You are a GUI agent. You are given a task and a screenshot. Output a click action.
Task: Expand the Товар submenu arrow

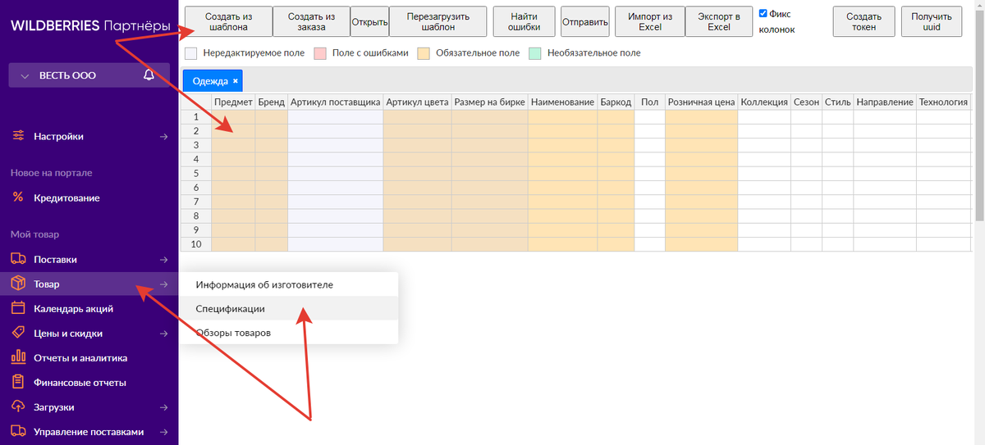(x=163, y=284)
